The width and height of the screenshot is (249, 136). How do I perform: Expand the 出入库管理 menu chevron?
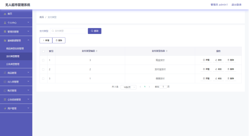click(x=28, y=82)
